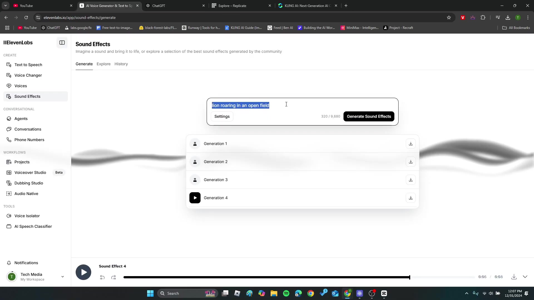Open Voice Changer in sidebar
This screenshot has height=300, width=534.
pos(36,75)
